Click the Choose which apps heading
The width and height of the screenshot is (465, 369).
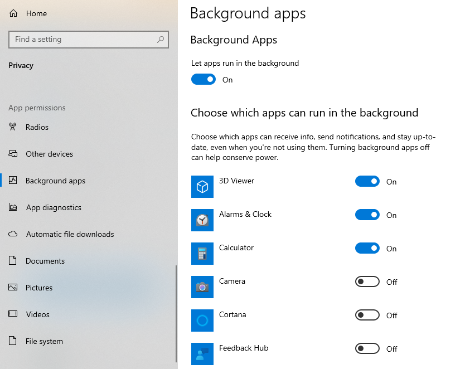pos(304,113)
